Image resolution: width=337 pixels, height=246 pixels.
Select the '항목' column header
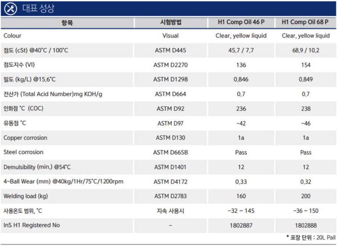[x=67, y=23]
